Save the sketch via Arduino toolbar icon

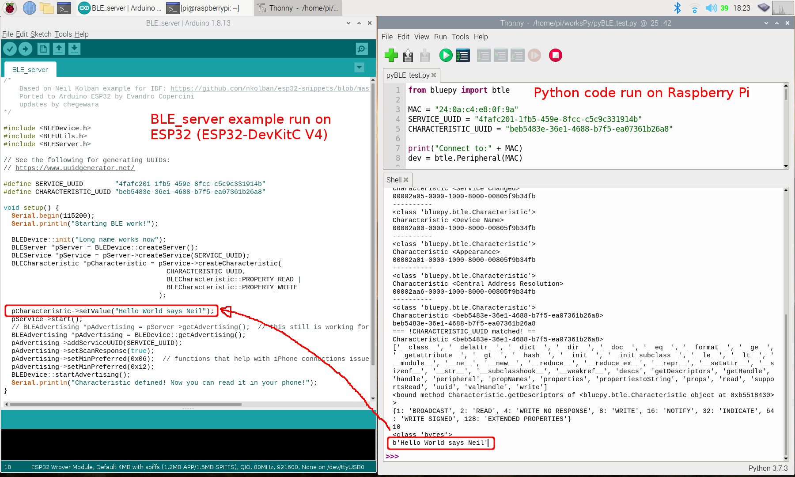tap(74, 49)
